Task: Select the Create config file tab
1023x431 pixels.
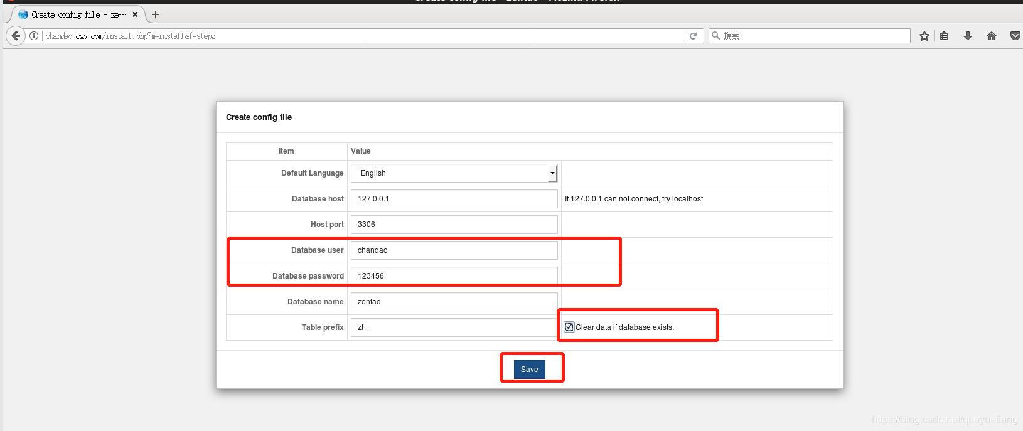Action: [78, 14]
